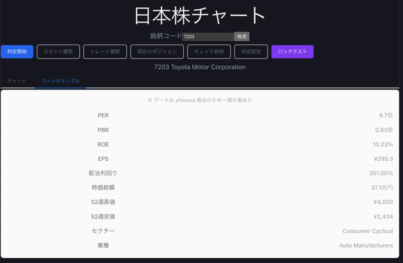
Task: Click the 52週安値 row label
Action: [x=103, y=217]
